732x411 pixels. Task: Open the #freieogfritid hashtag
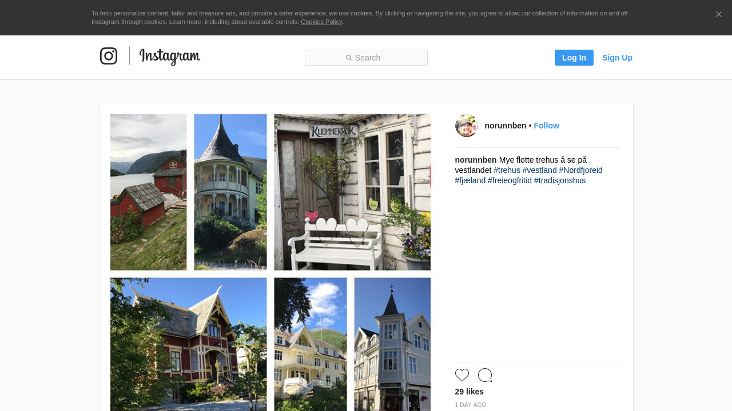[510, 180]
